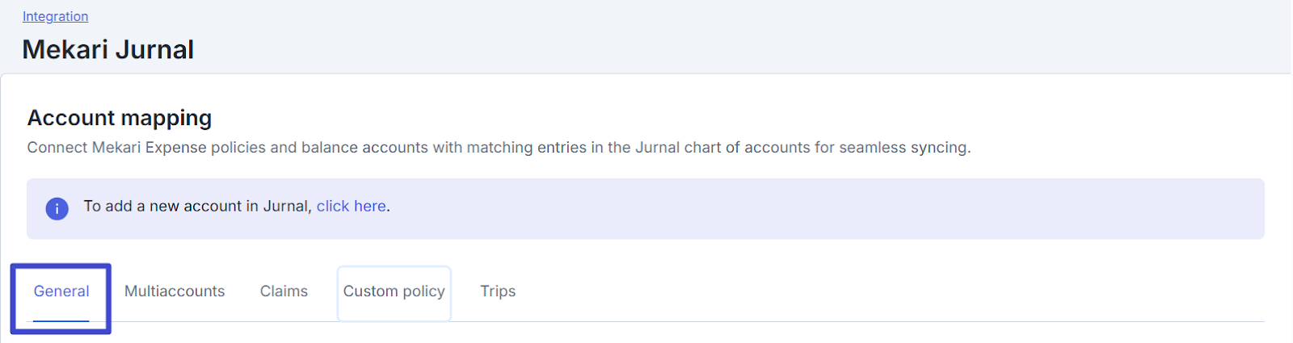Viewport: 1293px width, 343px height.
Task: Go to the Custom policy tab
Action: [394, 291]
